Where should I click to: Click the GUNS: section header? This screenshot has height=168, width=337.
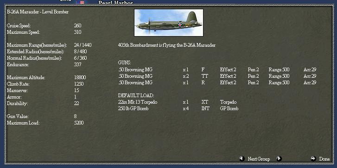pos(124,63)
